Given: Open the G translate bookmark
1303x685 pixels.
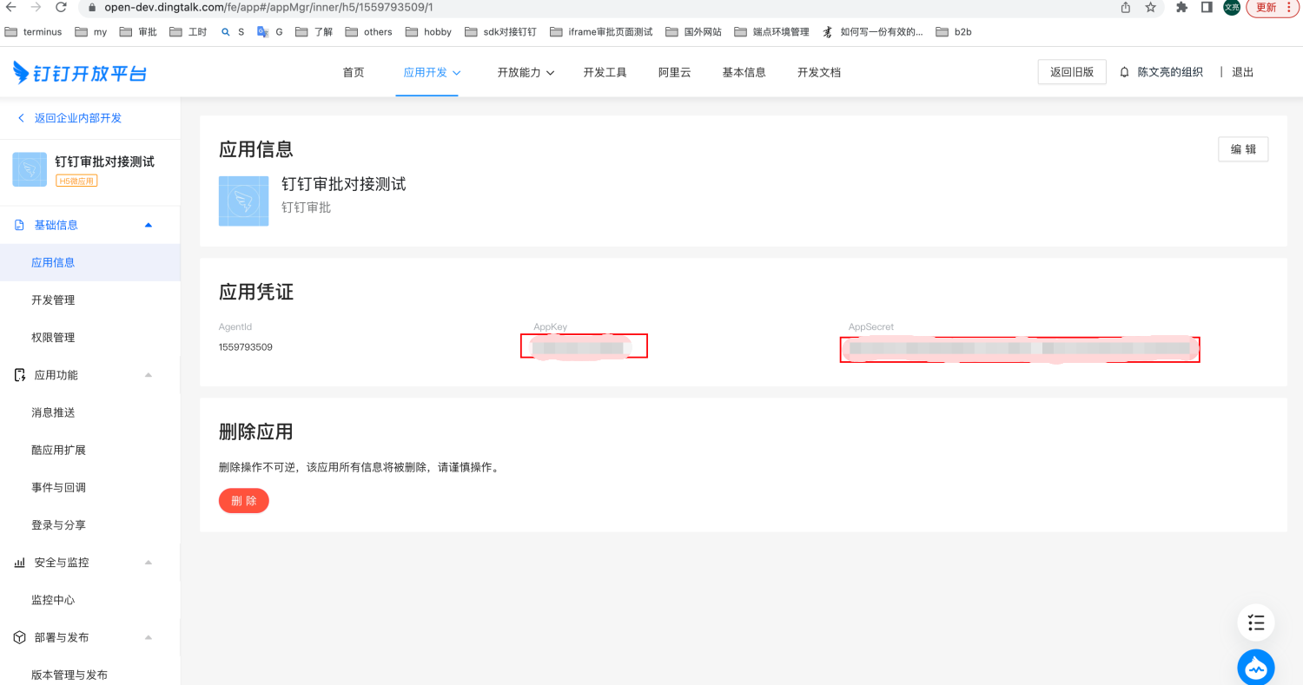Looking at the screenshot, I should click(270, 32).
